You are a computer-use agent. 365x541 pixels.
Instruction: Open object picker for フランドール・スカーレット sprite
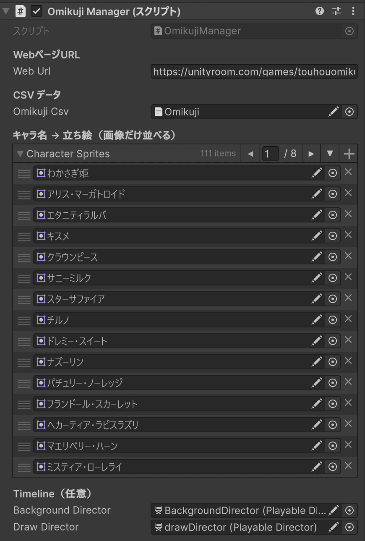(332, 403)
